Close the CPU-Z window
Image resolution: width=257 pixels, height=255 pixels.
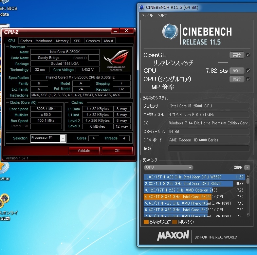click(x=126, y=31)
